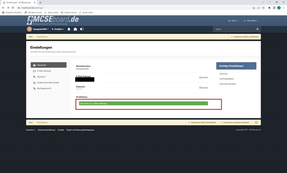Click the hanspeter5656 user avatar
This screenshot has width=287, height=173.
coord(29,29)
